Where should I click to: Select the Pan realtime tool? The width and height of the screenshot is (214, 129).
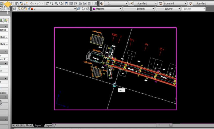coord(47,3)
